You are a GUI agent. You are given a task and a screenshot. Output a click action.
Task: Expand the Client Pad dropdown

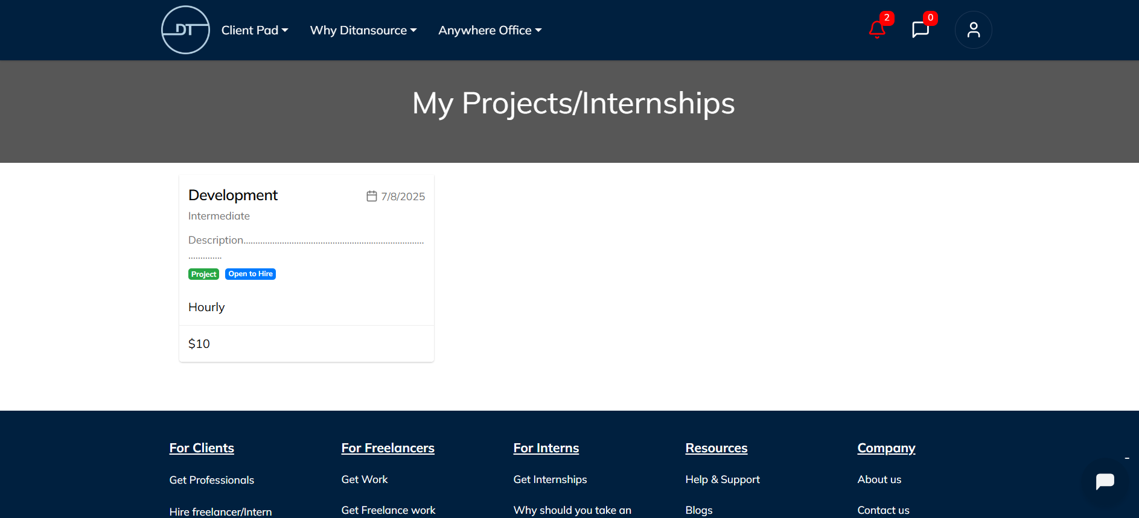[255, 30]
